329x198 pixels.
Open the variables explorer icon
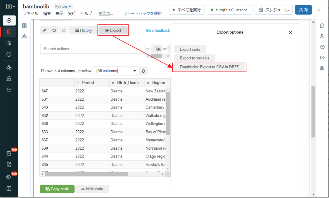pyautogui.click(x=322, y=57)
